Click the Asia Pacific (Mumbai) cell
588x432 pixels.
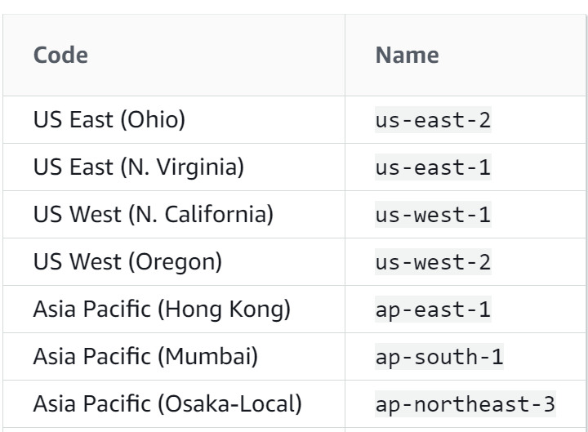point(174,356)
